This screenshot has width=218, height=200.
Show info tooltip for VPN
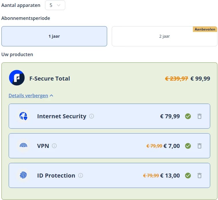click(54, 146)
